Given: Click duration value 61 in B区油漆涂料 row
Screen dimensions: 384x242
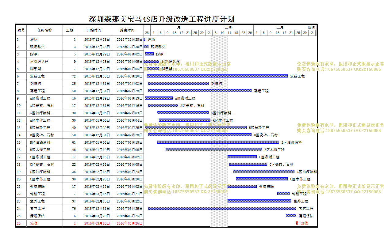Looking at the screenshot, I should (74, 142).
